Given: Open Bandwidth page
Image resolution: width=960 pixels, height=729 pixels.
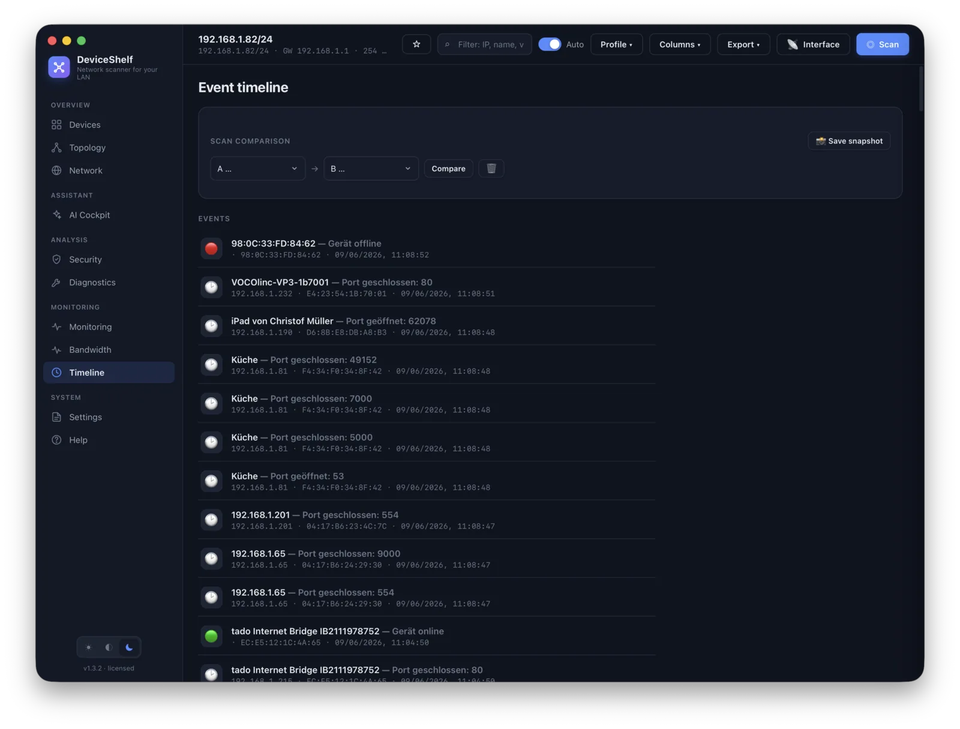Looking at the screenshot, I should [x=109, y=350].
